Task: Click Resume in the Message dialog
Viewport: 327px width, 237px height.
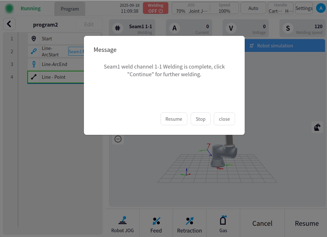Action: pyautogui.click(x=174, y=119)
